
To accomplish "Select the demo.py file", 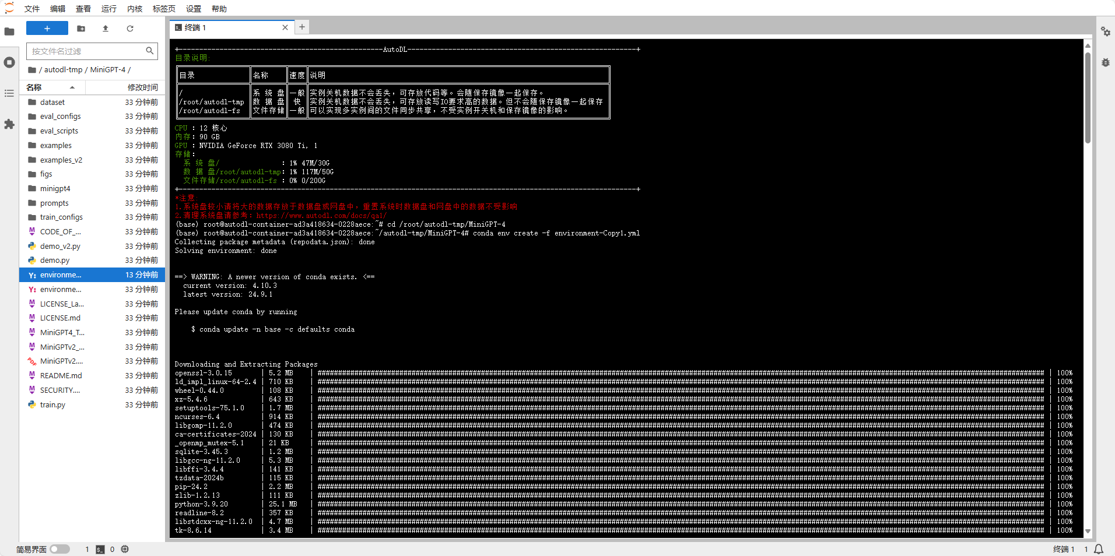I will coord(93,261).
